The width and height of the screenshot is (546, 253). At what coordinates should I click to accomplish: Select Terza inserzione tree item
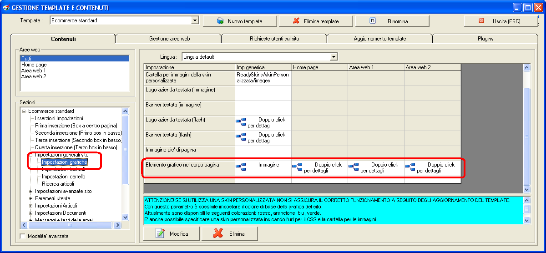[x=78, y=140]
